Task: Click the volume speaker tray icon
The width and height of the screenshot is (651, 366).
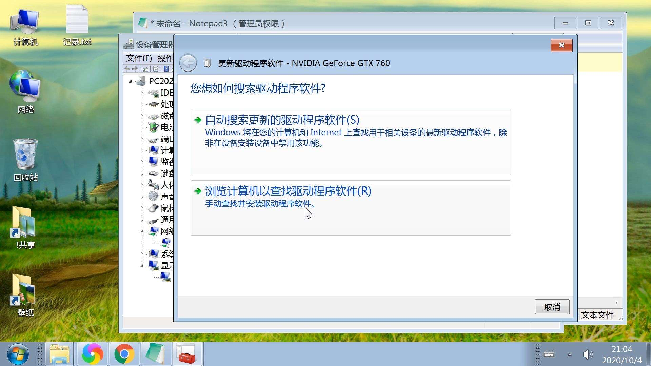Action: point(587,354)
